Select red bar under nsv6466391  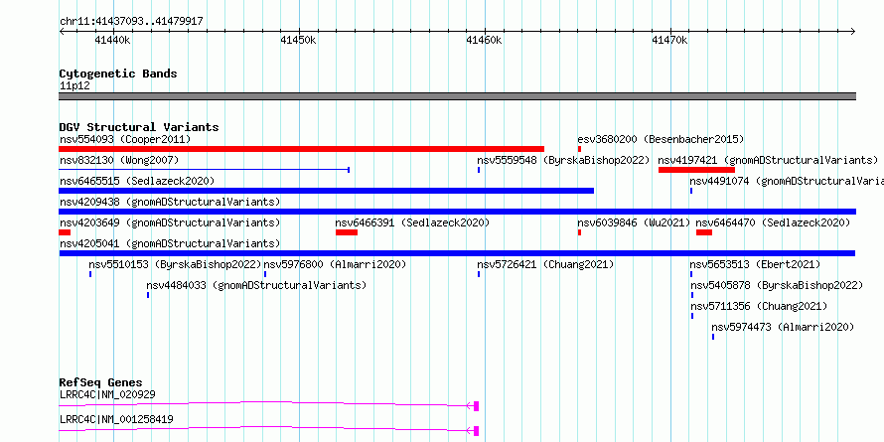[x=347, y=232]
